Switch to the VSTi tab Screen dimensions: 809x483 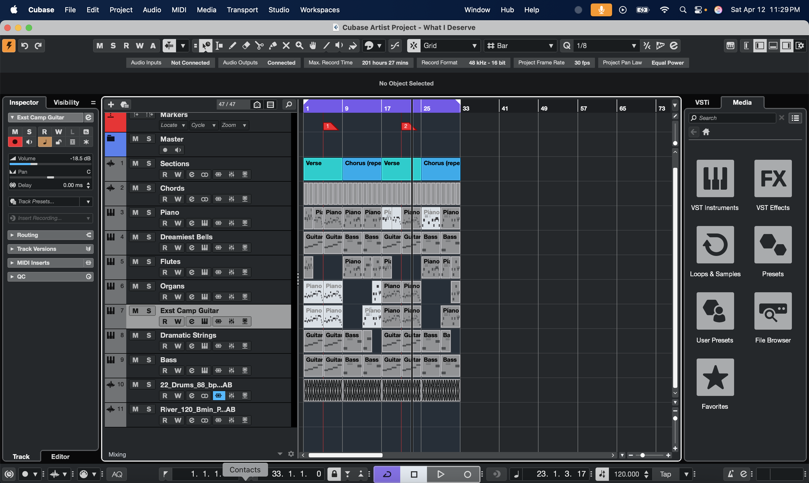tap(702, 103)
